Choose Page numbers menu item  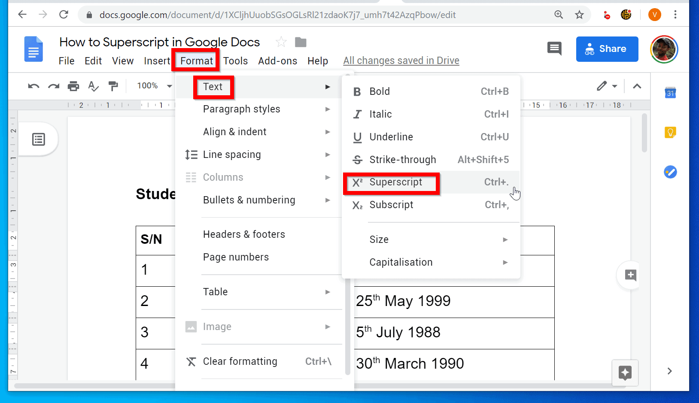(259, 257)
